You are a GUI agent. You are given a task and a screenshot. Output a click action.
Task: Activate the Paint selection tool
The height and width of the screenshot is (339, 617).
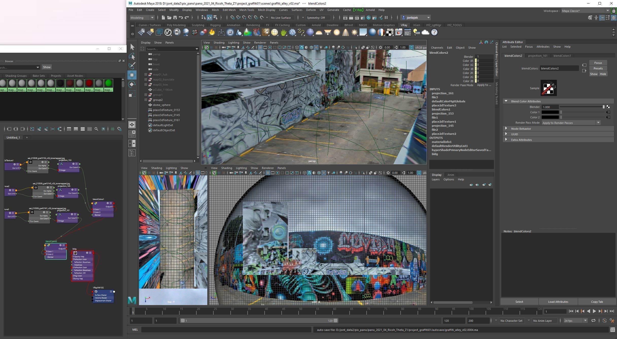pyautogui.click(x=132, y=65)
